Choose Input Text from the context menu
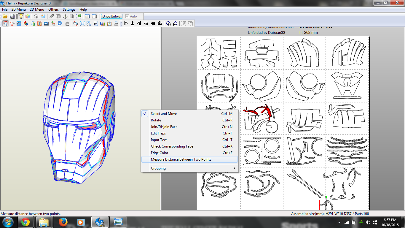405x228 pixels. 189,140
